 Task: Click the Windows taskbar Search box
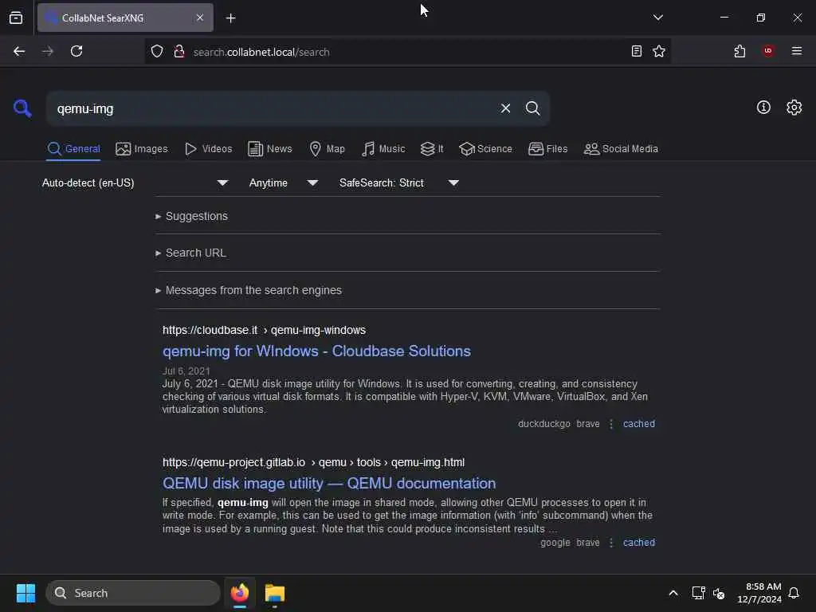[133, 593]
